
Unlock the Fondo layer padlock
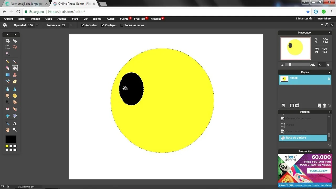click(x=329, y=79)
